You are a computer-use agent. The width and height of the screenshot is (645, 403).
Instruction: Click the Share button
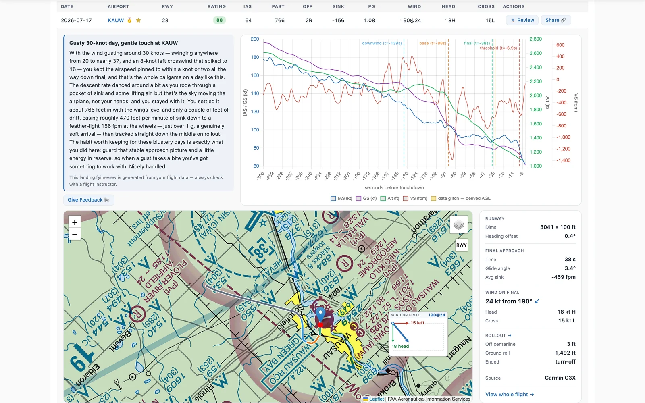(x=556, y=20)
